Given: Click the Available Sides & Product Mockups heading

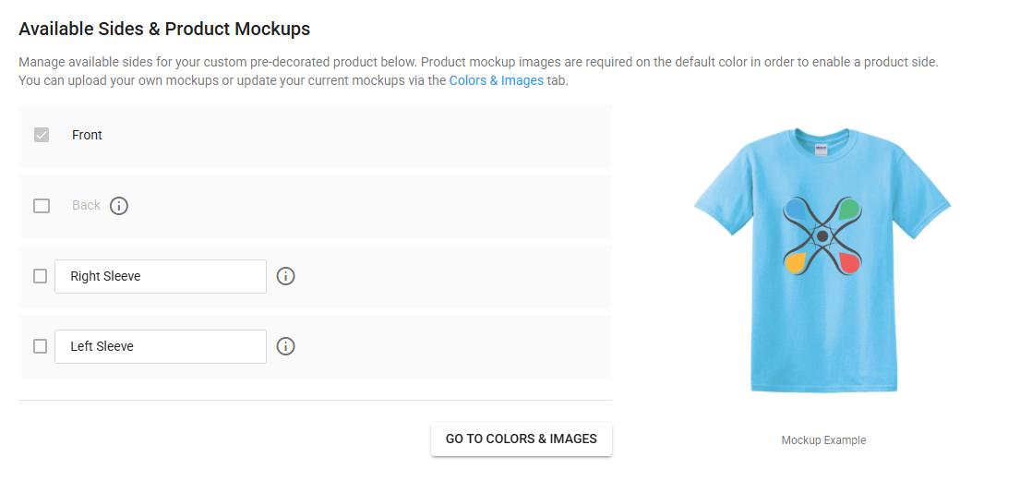Looking at the screenshot, I should pos(164,29).
